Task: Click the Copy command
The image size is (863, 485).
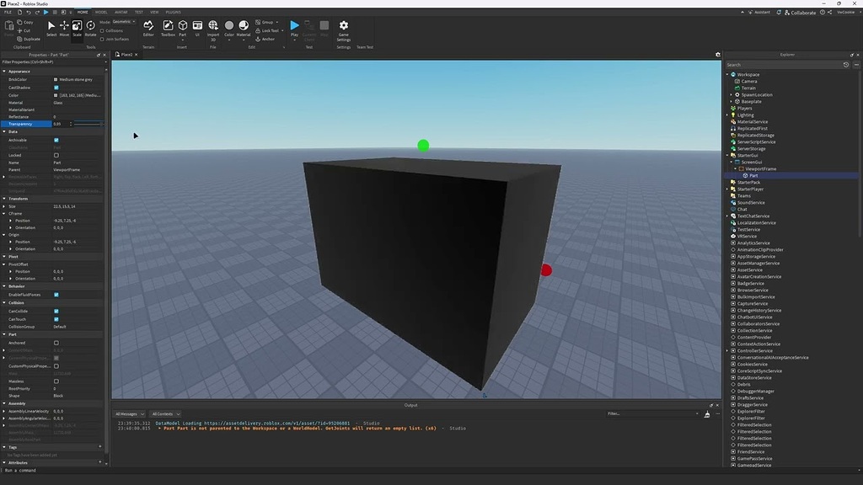Action: (x=25, y=23)
